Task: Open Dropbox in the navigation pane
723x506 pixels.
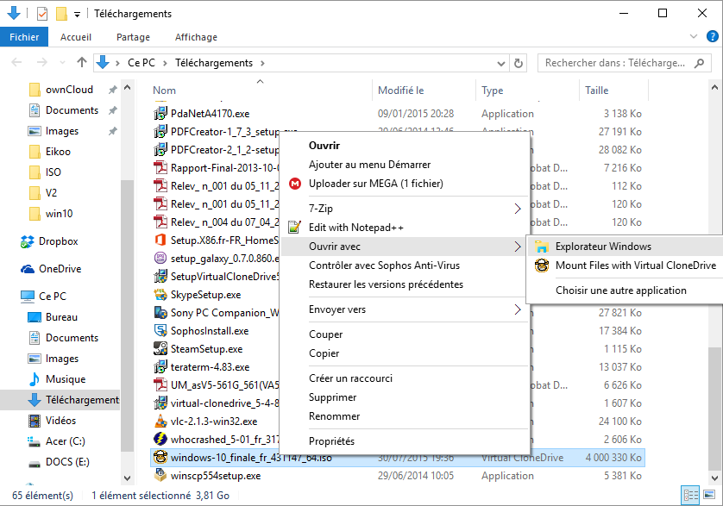Action: click(x=58, y=241)
